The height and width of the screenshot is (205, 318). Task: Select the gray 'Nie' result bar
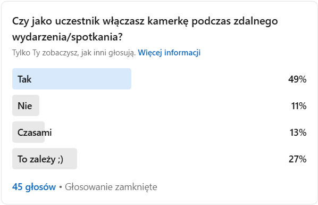pyautogui.click(x=26, y=105)
